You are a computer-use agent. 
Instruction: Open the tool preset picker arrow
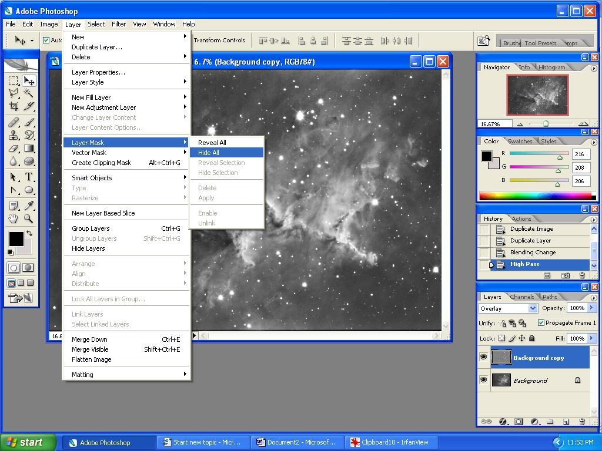pos(32,41)
